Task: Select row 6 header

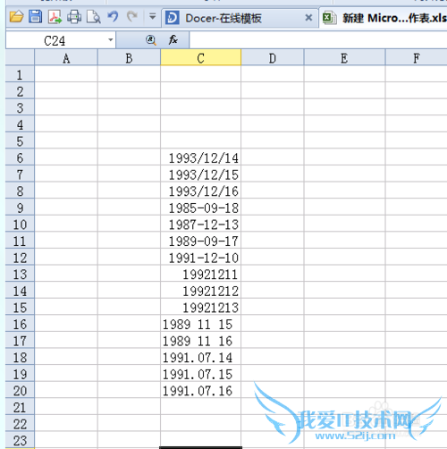Action: coord(20,157)
